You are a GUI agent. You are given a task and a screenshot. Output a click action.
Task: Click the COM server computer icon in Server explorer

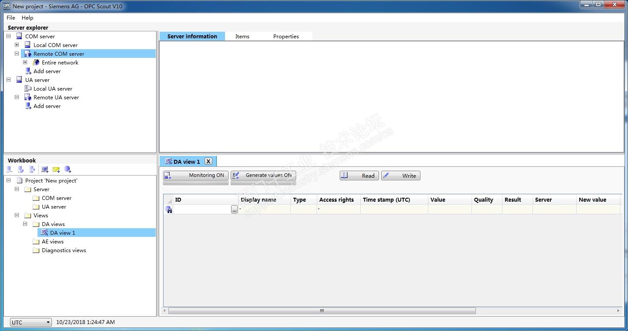[19, 36]
